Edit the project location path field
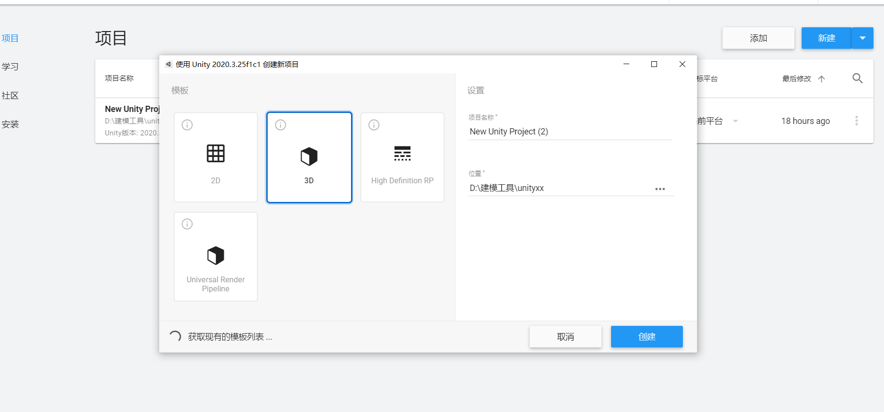The height and width of the screenshot is (412, 884). 559,188
